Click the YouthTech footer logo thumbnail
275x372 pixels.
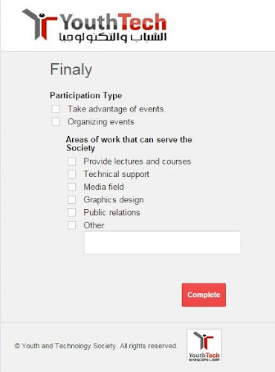(204, 345)
